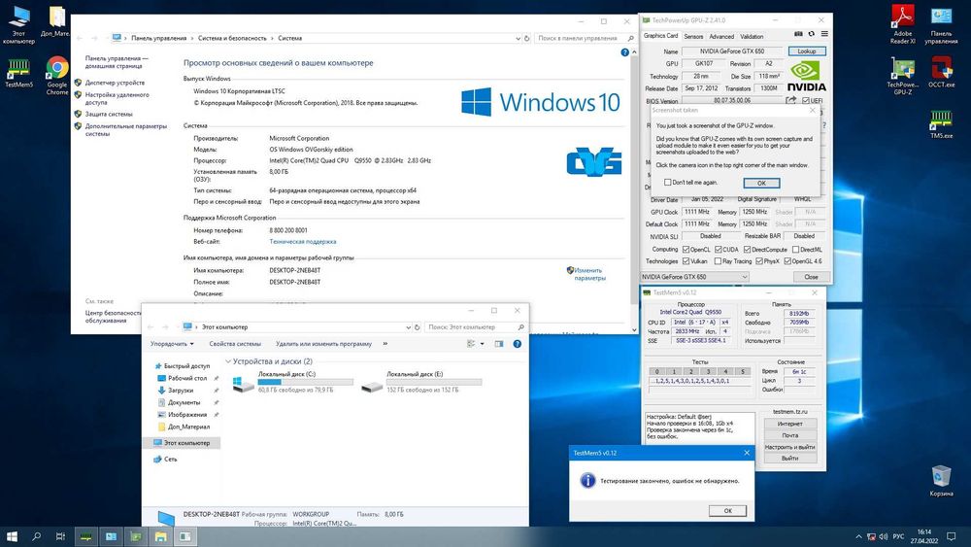The image size is (971, 547).
Task: Open the OCCT.exe desktop icon
Action: [941, 73]
